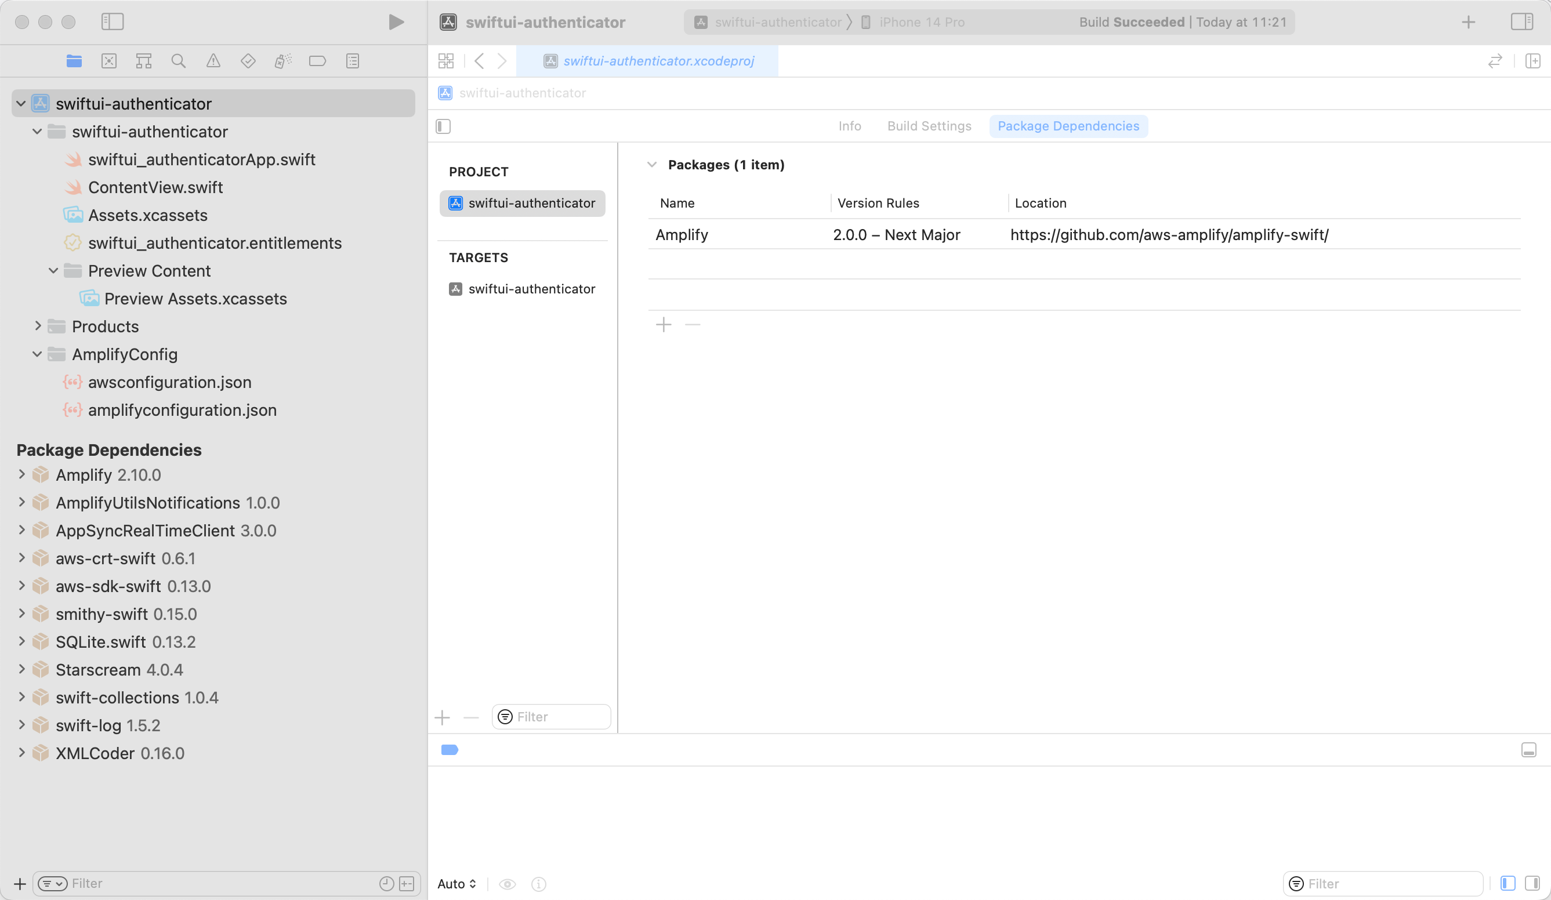Select the search navigator icon
The width and height of the screenshot is (1551, 900).
click(178, 61)
